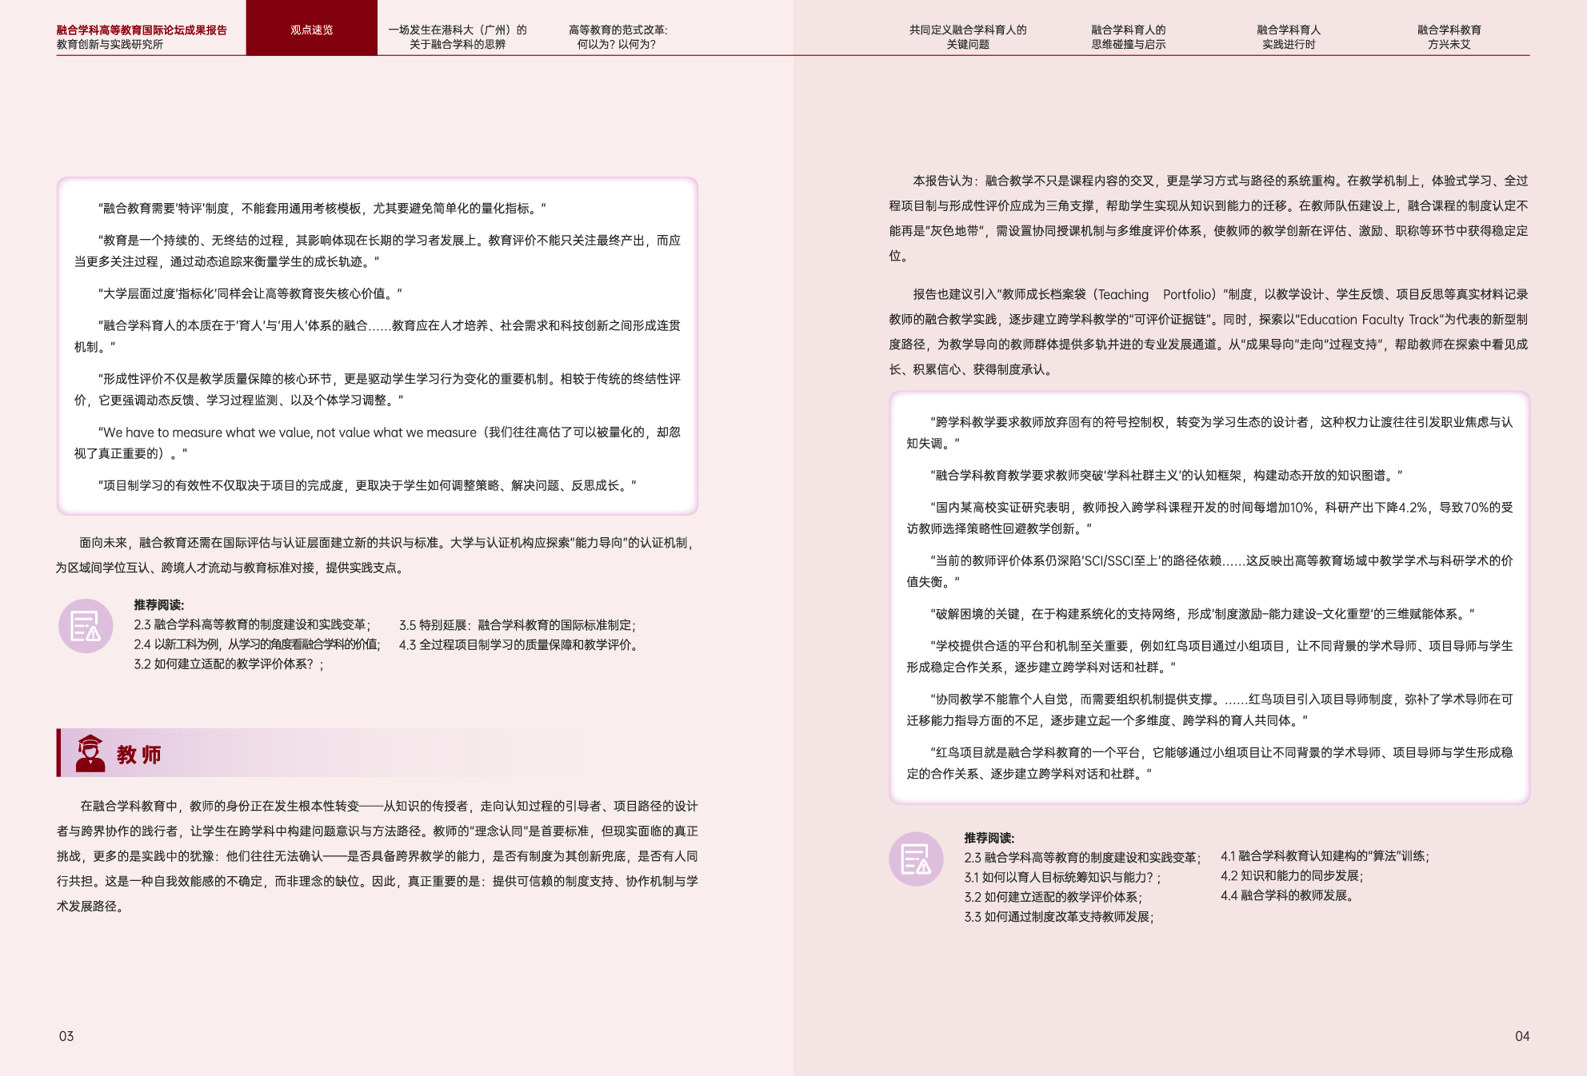Image resolution: width=1587 pixels, height=1076 pixels.
Task: Open 2.4 以新工科为例，从学习的角度看融合学科的价值
Action: [257, 644]
